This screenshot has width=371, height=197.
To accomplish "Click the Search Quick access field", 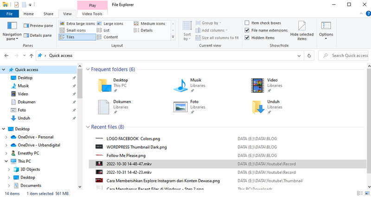I will click(x=348, y=56).
